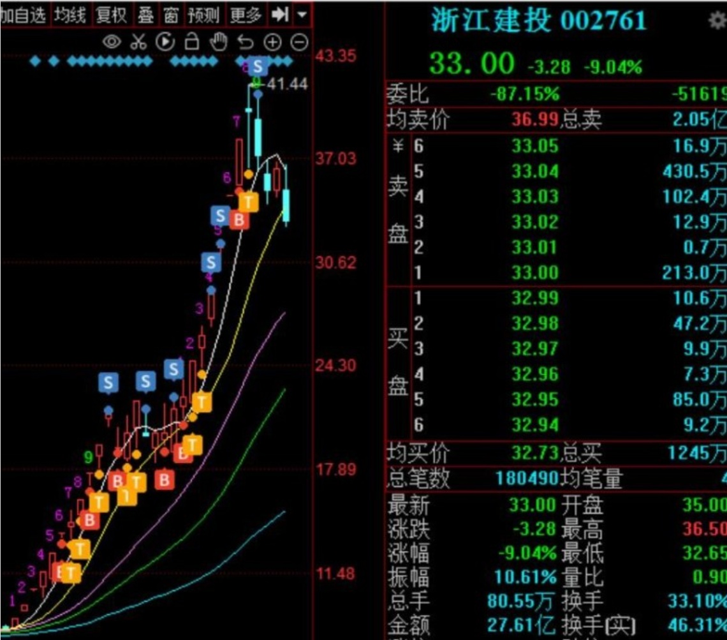Click the 总手 value 80.55万

520,602
